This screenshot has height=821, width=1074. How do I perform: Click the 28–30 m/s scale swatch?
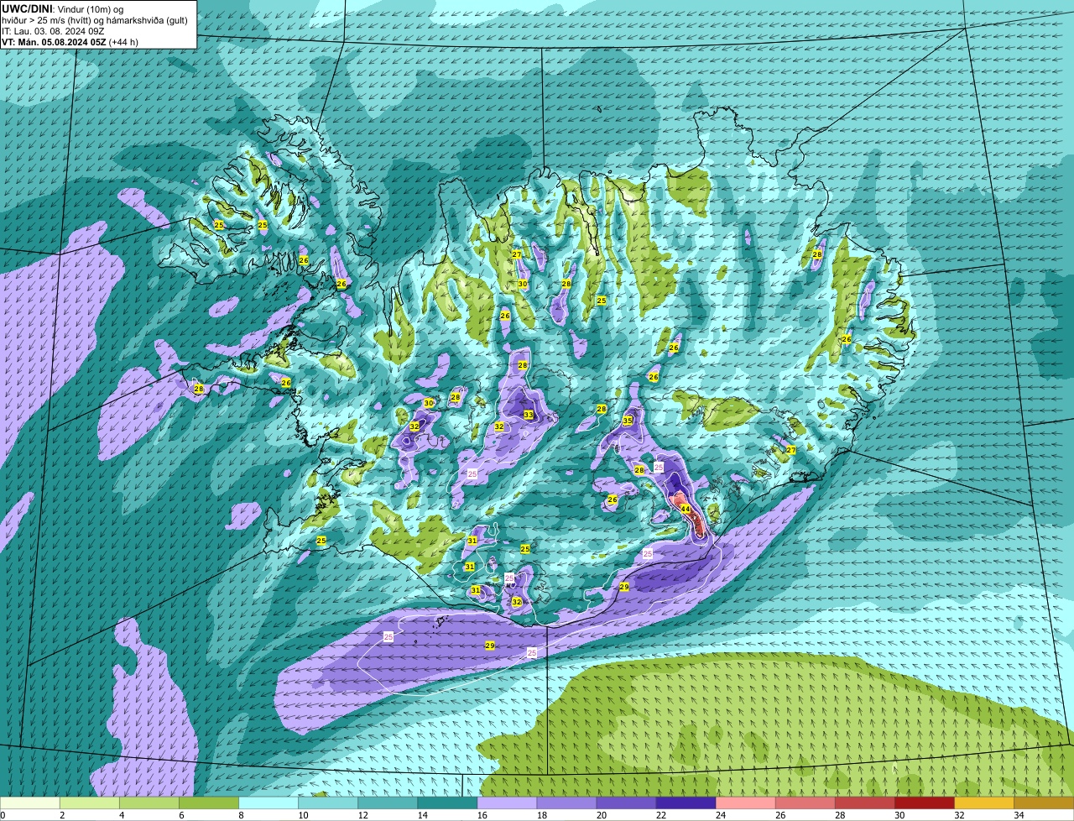[x=865, y=803]
